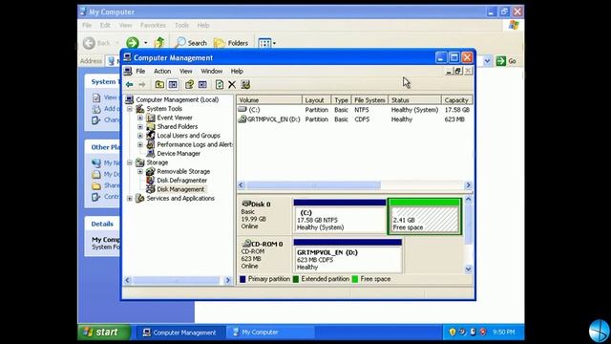Click left arrow of tree pane scrollbar
The image size is (611, 344).
pyautogui.click(x=127, y=280)
